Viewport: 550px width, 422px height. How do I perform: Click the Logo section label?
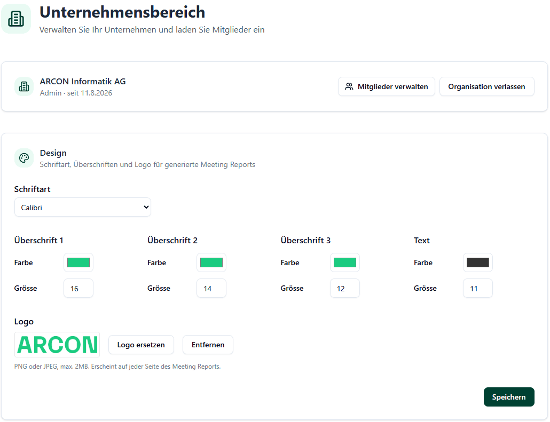tap(24, 322)
